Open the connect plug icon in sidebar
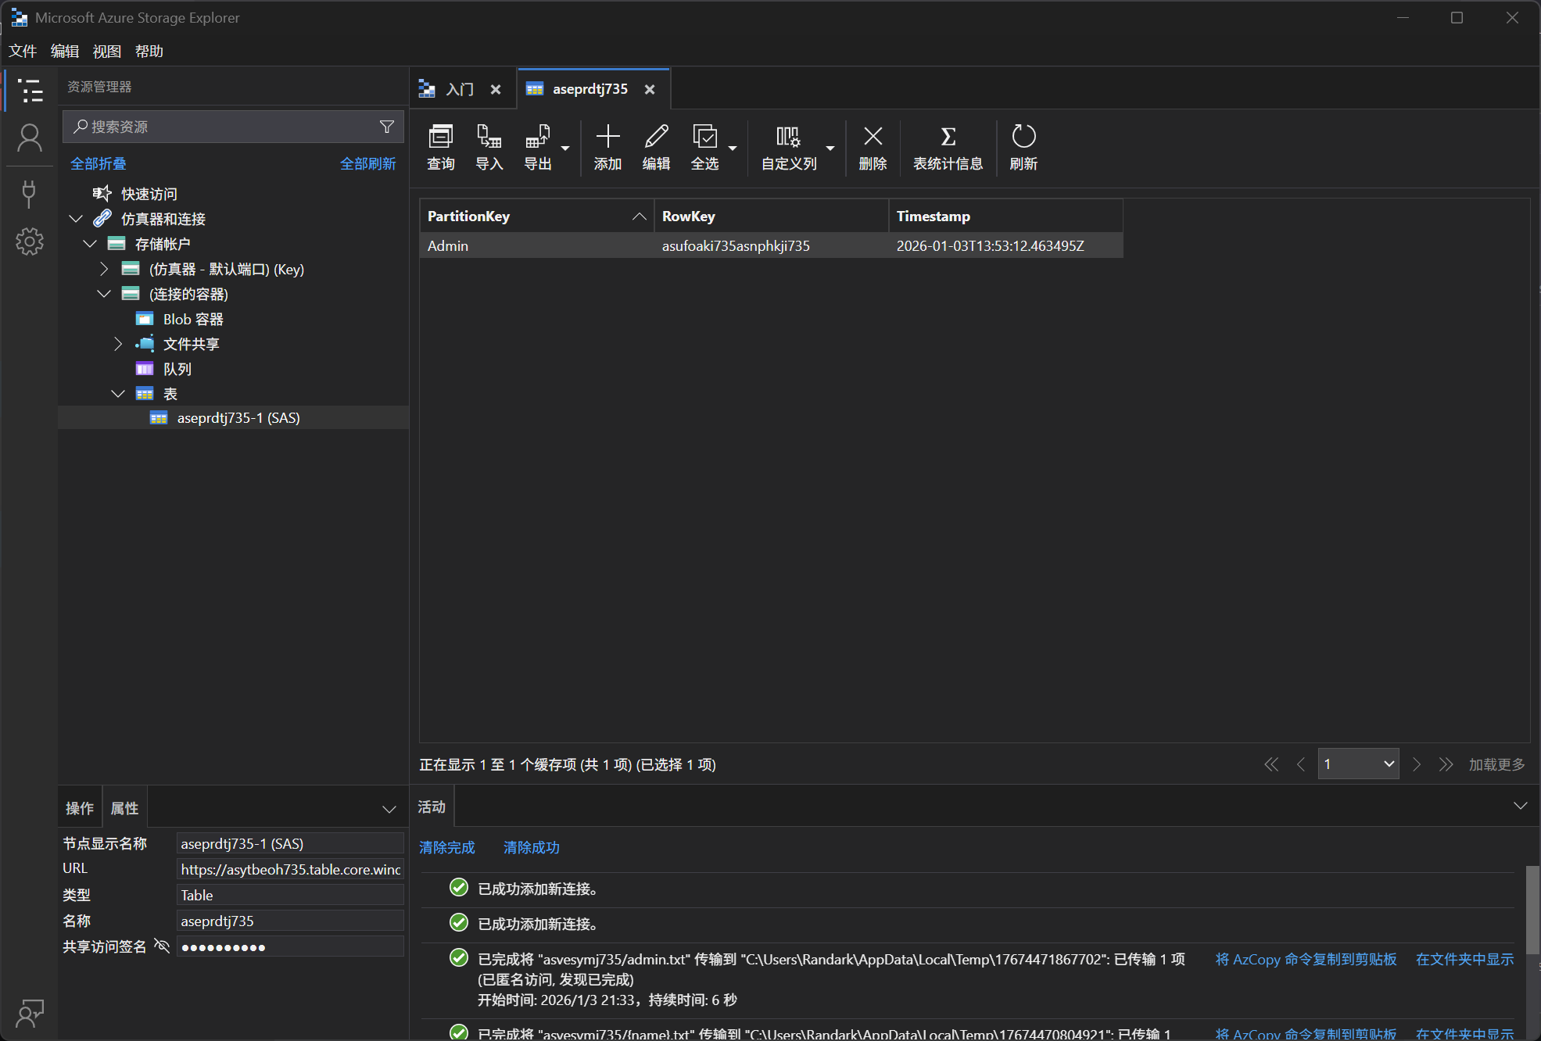The height and width of the screenshot is (1041, 1541). 30,194
